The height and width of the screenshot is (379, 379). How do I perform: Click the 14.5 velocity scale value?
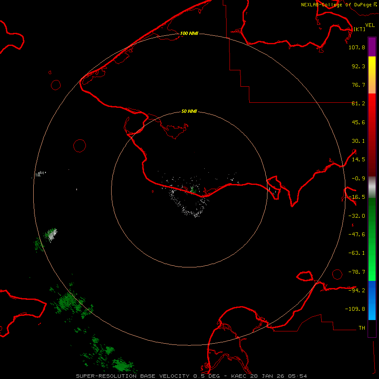point(358,160)
